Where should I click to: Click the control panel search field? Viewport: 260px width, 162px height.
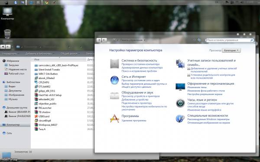[230, 40]
